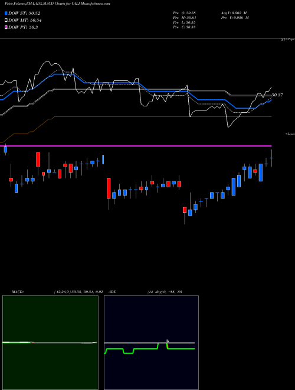The height and width of the screenshot is (390, 295).
Task: Click the Pre O: 50.58 value
Action: [x=184, y=13]
